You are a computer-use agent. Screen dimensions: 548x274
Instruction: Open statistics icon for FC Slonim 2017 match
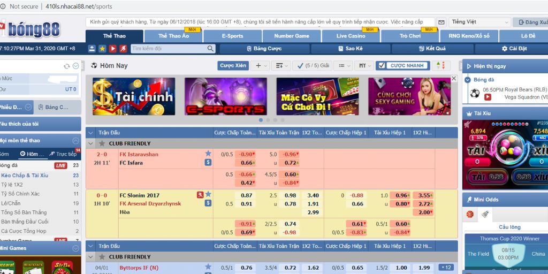[208, 203]
